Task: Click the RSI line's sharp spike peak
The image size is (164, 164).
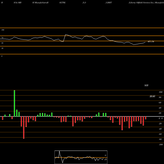Action: tap(66, 35)
